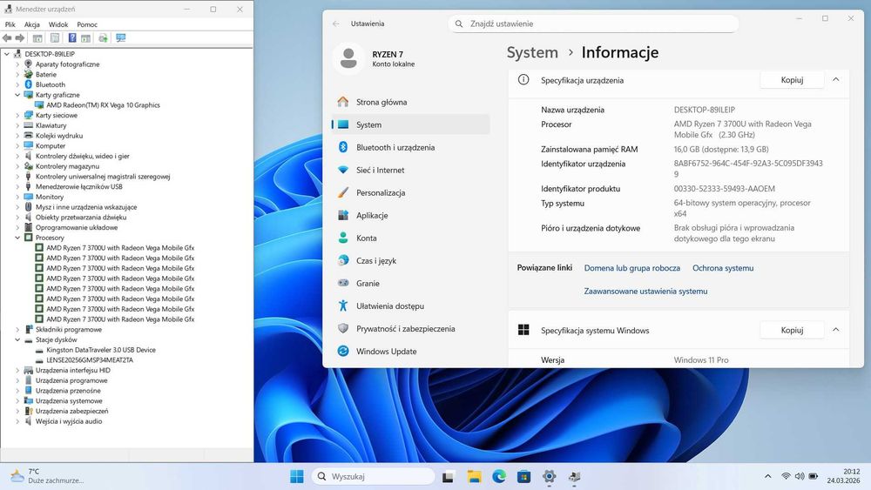The height and width of the screenshot is (490, 871).
Task: Open File Explorer from the taskbar
Action: (x=474, y=476)
